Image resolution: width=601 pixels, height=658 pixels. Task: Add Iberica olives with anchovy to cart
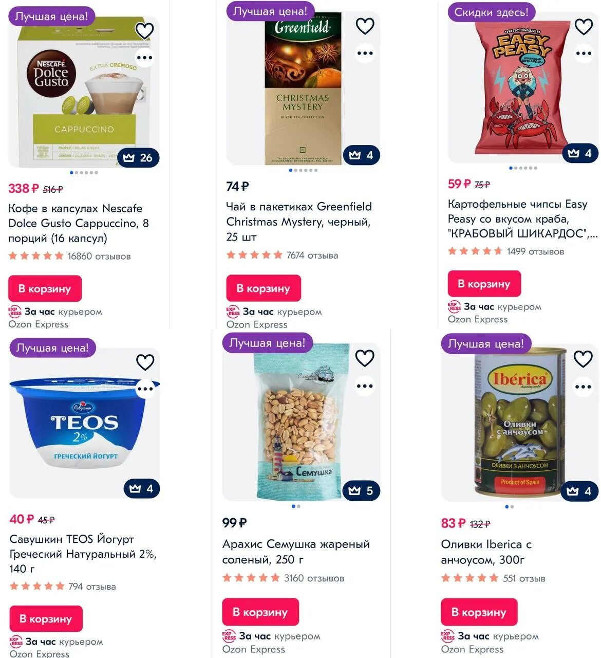[x=479, y=612]
